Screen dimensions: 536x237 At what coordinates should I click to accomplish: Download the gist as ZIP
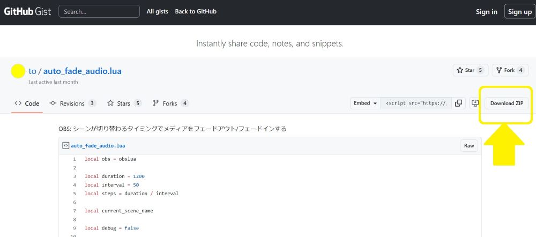[x=507, y=103]
